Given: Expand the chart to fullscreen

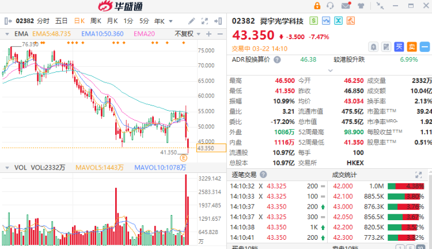Looking at the screenshot, I should coord(204,21).
